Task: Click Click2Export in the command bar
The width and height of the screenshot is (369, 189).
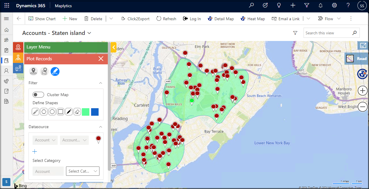Action: click(x=135, y=18)
